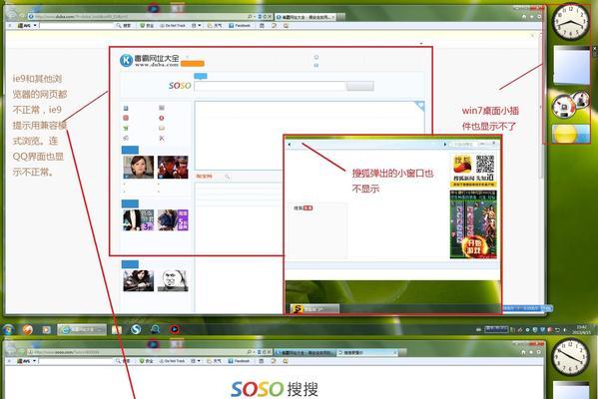Screen dimensions: 598x399
Task: Click the SOSO search text field on duba page
Action: click(x=270, y=86)
